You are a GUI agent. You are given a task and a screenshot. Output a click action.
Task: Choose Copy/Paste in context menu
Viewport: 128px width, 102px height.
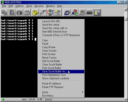pyautogui.click(x=61, y=47)
